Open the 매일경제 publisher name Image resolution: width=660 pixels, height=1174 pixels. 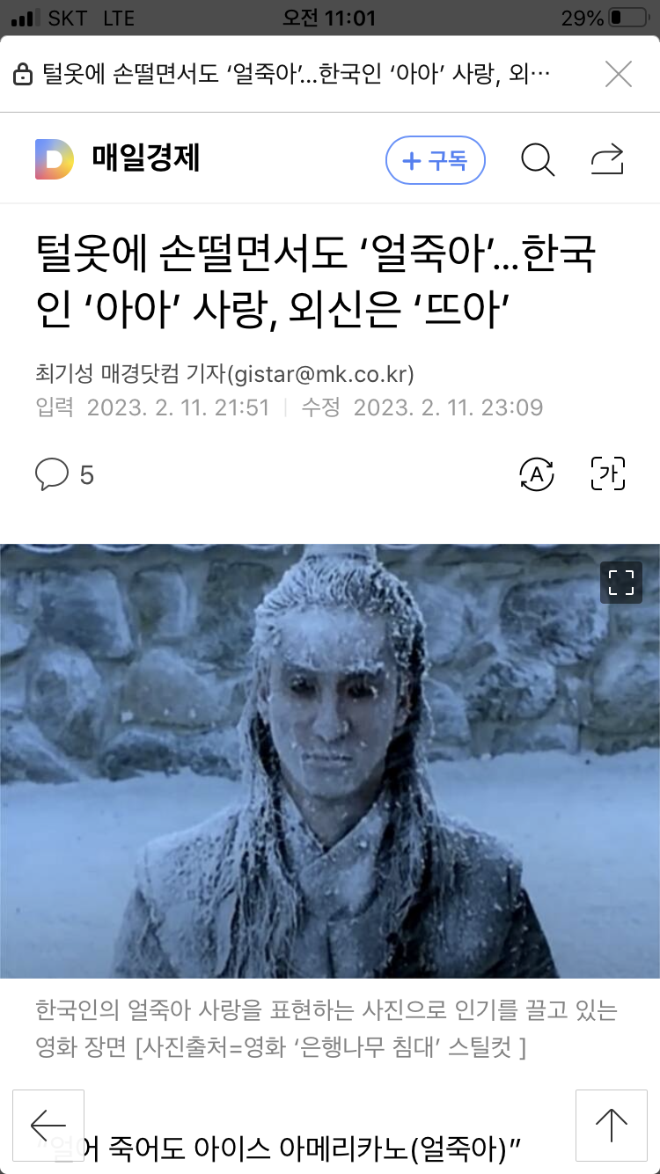(x=146, y=159)
